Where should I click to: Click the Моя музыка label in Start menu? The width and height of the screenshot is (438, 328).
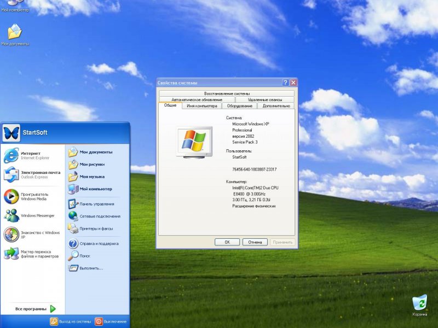92,177
